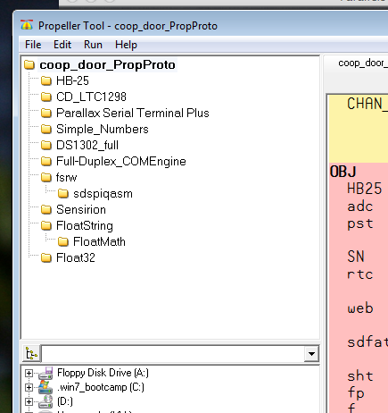Select .win7_bootcamp (C:) label

[101, 387]
